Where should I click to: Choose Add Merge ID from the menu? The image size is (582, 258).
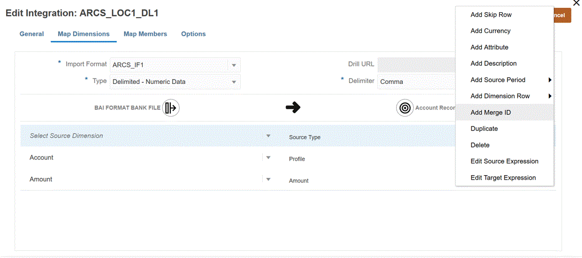pyautogui.click(x=490, y=113)
